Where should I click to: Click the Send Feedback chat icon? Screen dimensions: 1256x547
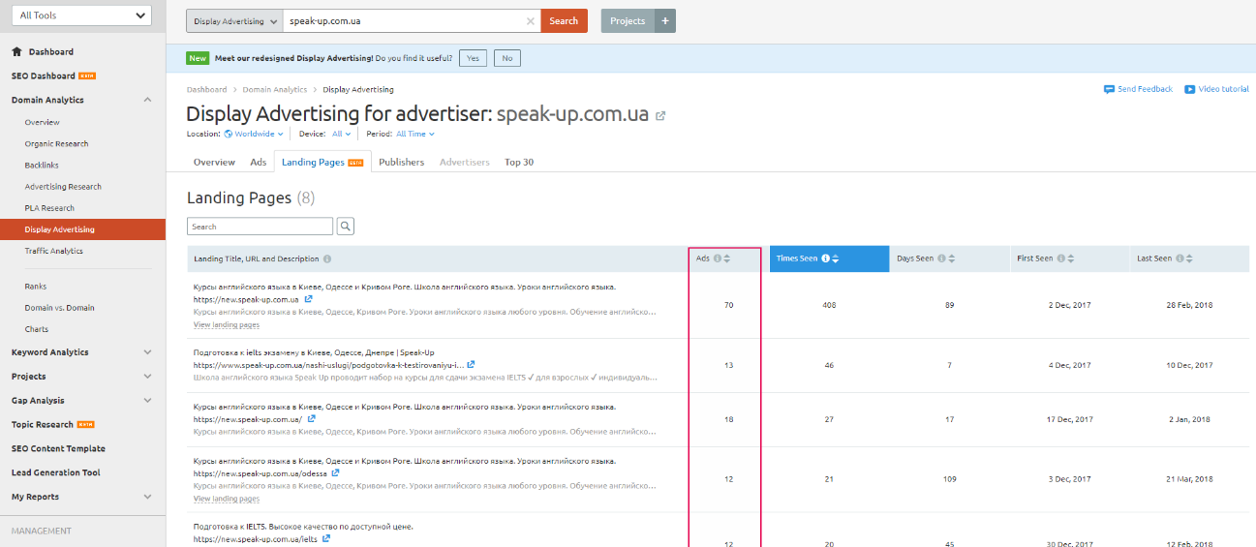(x=1109, y=89)
